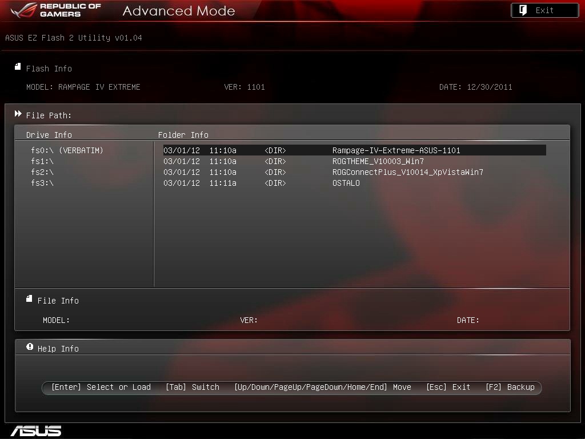Click the Flash Info heading
This screenshot has width=585, height=439.
pyautogui.click(x=49, y=69)
